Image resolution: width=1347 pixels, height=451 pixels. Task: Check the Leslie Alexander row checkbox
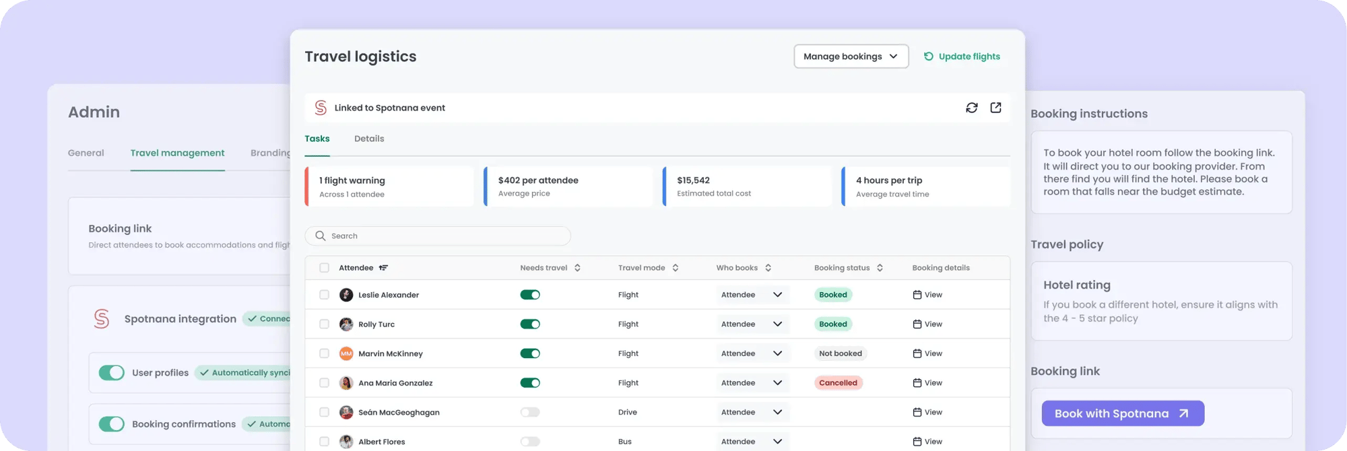pyautogui.click(x=324, y=295)
